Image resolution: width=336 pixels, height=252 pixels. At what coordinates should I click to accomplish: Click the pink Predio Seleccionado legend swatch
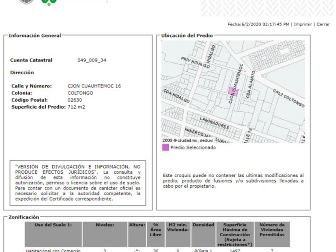166,148
